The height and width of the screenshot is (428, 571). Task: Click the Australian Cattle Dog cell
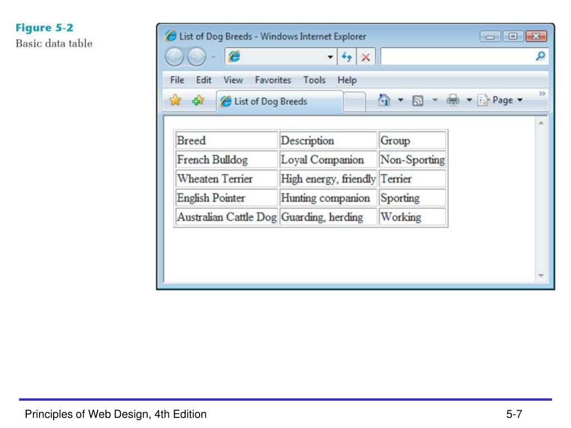point(226,217)
